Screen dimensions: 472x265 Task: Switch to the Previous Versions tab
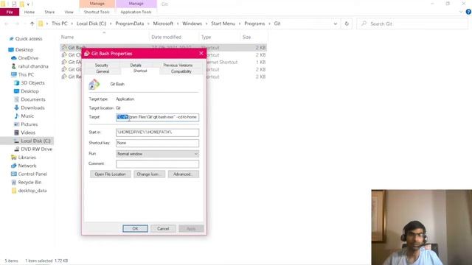[178, 65]
